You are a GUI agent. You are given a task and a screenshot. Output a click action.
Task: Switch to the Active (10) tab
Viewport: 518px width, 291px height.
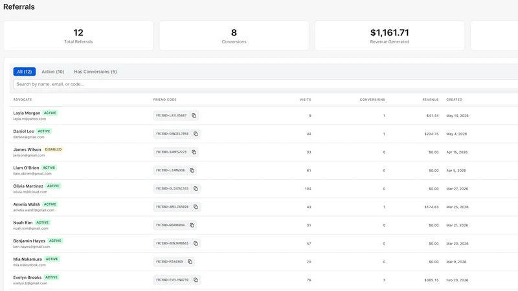point(53,72)
